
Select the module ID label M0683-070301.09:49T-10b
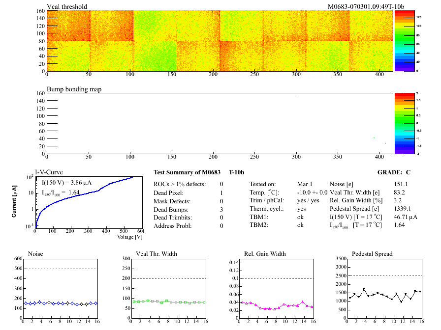[x=366, y=7]
